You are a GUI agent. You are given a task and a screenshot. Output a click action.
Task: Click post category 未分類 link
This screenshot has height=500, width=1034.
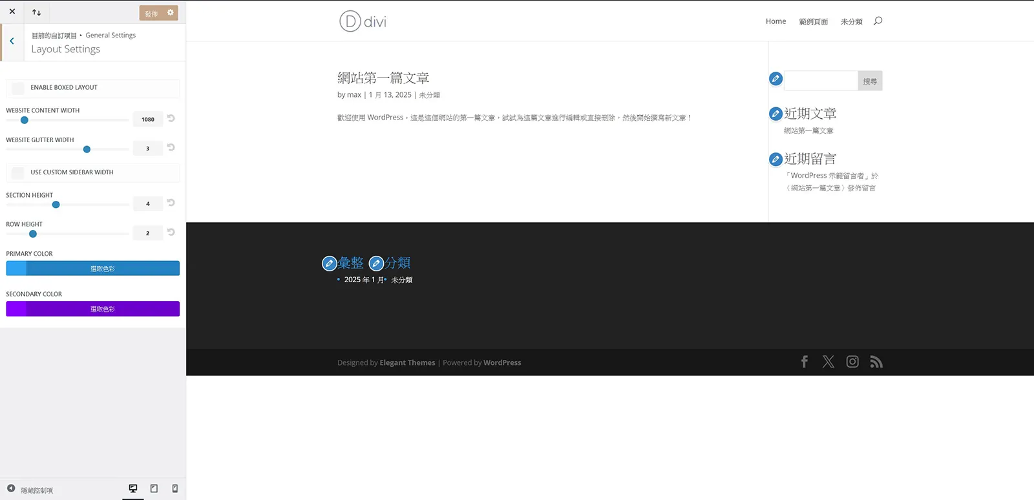point(429,95)
